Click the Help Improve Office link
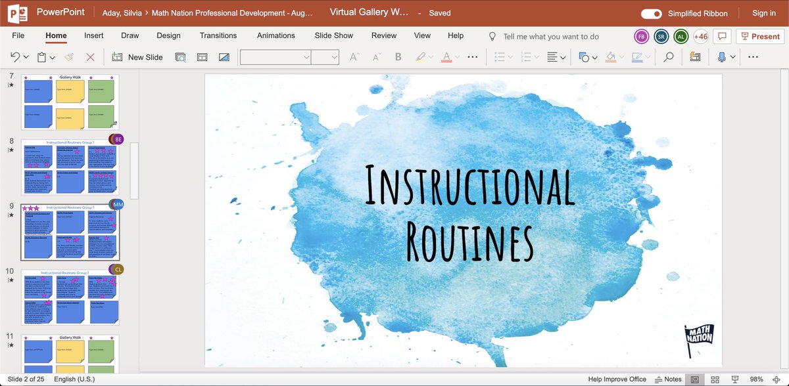 [617, 379]
